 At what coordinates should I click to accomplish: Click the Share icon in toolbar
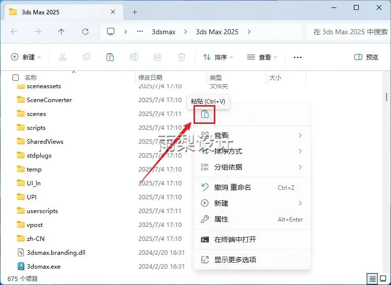pyautogui.click(x=158, y=57)
